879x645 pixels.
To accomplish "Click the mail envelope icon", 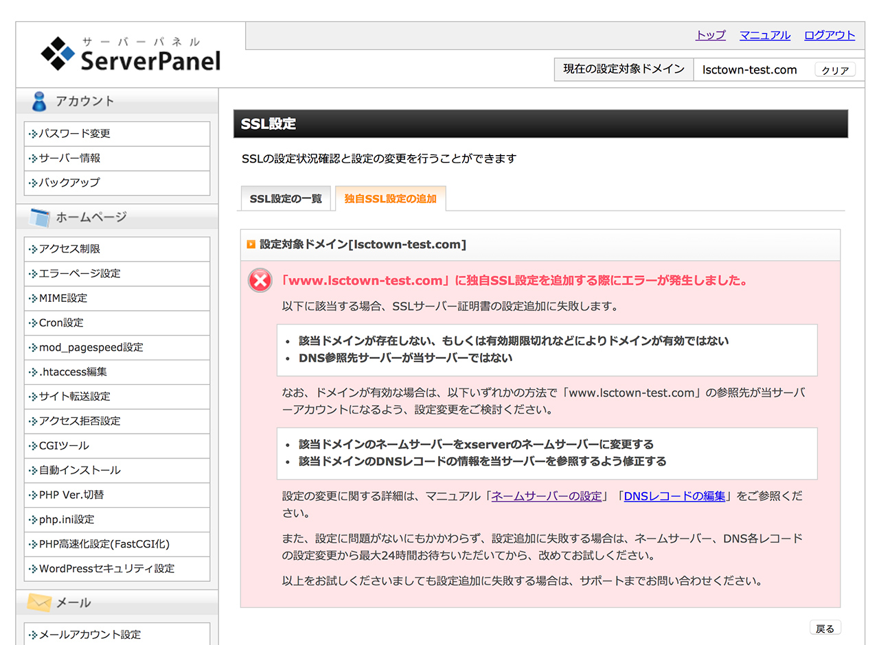I will tap(39, 603).
